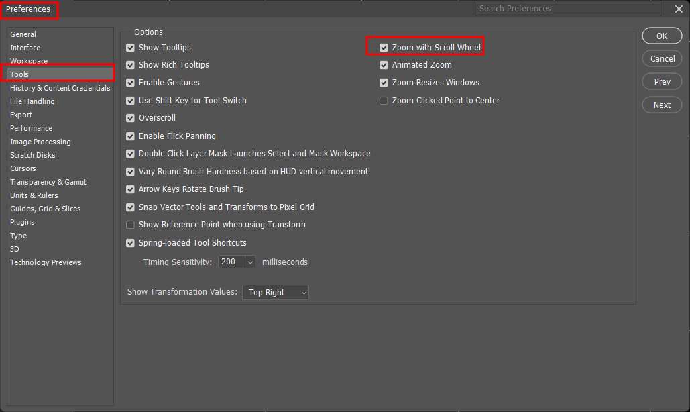690x412 pixels.
Task: Open the General preferences category
Action: (x=23, y=34)
